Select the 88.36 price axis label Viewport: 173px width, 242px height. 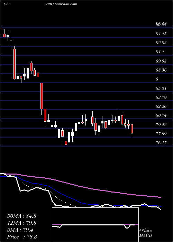point(161,70)
